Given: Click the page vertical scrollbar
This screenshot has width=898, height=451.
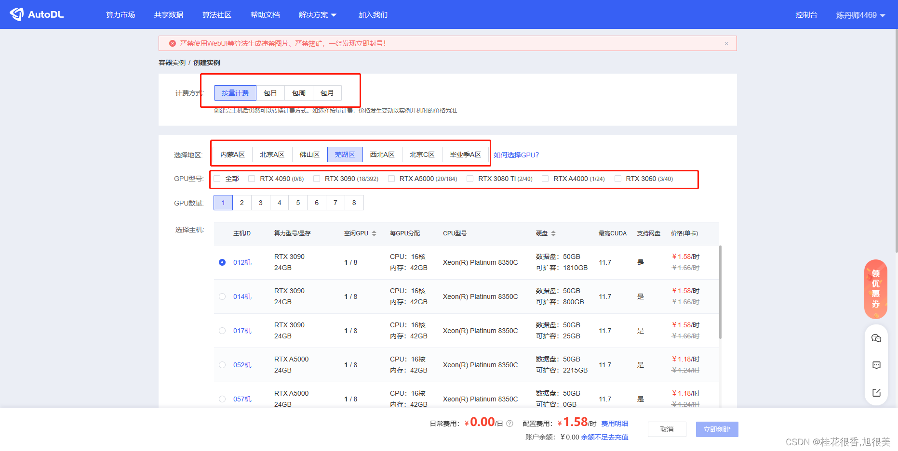Looking at the screenshot, I should 896,141.
